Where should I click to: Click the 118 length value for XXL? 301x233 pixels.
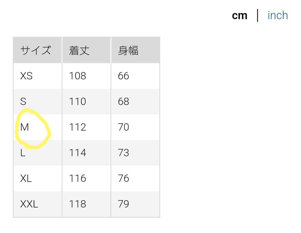[x=77, y=204]
